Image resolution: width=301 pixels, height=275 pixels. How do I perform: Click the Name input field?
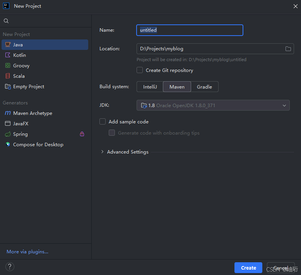pos(190,30)
